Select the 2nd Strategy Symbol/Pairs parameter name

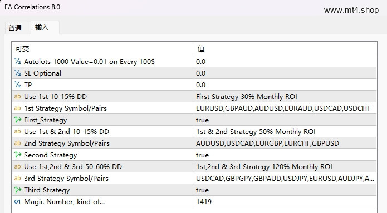coord(67,143)
